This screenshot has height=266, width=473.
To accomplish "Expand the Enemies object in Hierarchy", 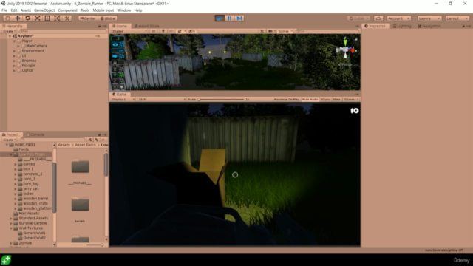I will (x=14, y=61).
